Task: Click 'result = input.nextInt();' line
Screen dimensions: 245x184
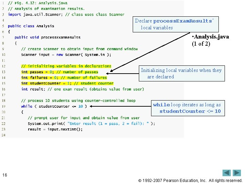Action: (55, 129)
